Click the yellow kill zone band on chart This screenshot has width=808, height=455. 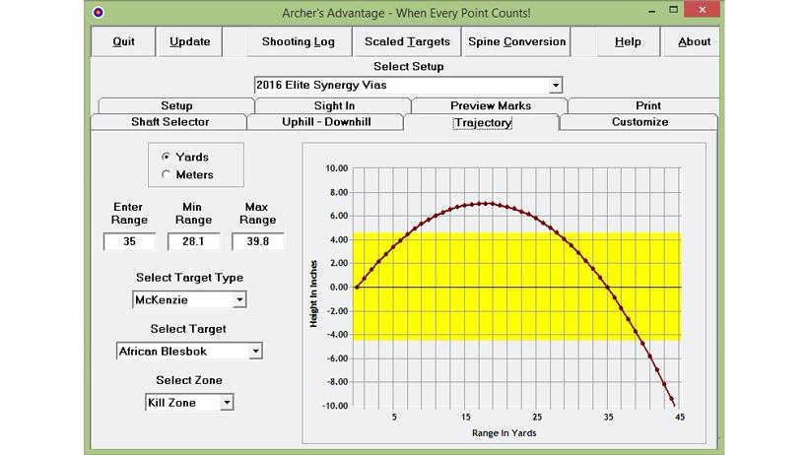[516, 287]
